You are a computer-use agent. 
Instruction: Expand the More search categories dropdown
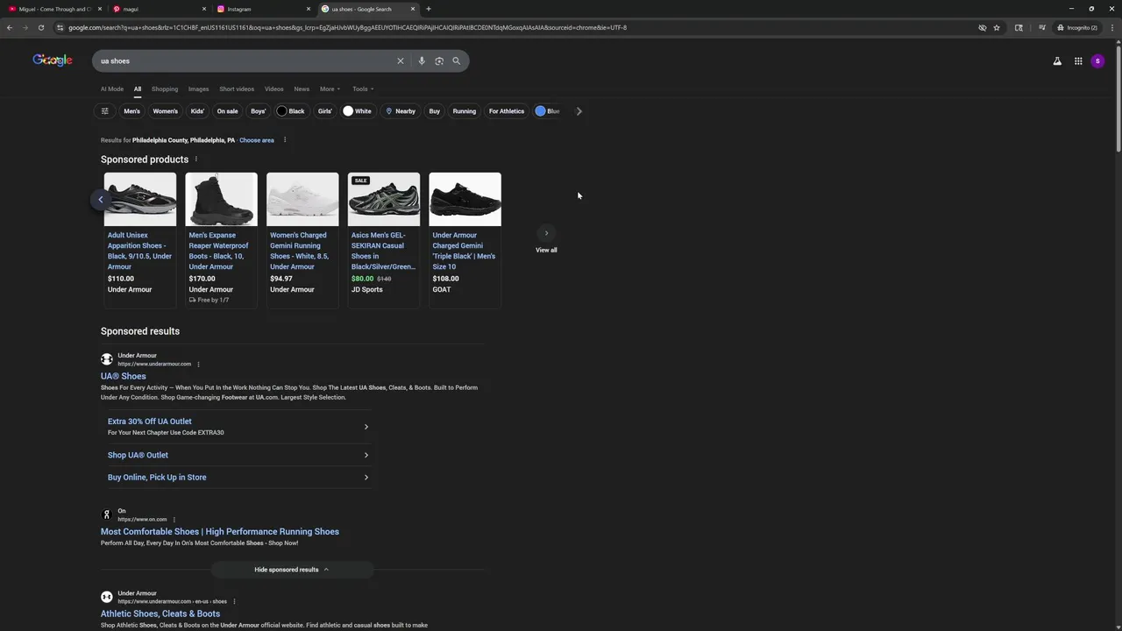330,89
